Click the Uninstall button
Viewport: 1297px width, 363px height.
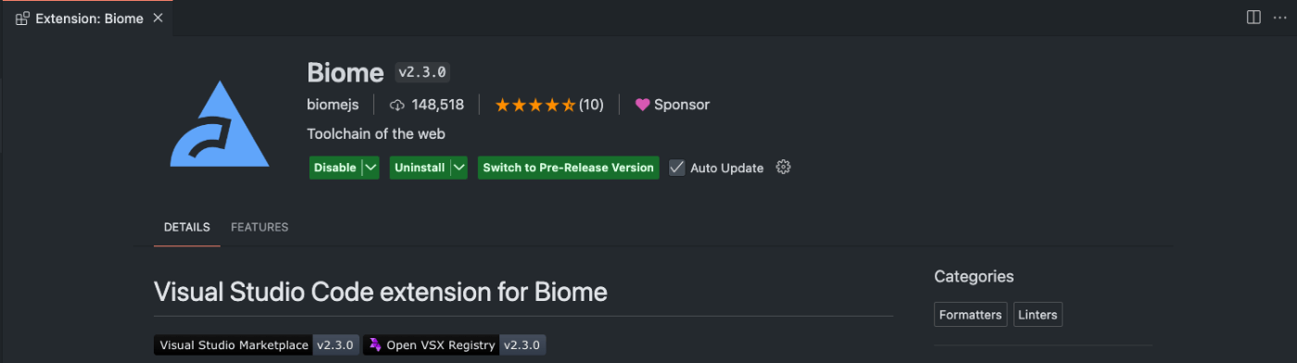point(420,168)
